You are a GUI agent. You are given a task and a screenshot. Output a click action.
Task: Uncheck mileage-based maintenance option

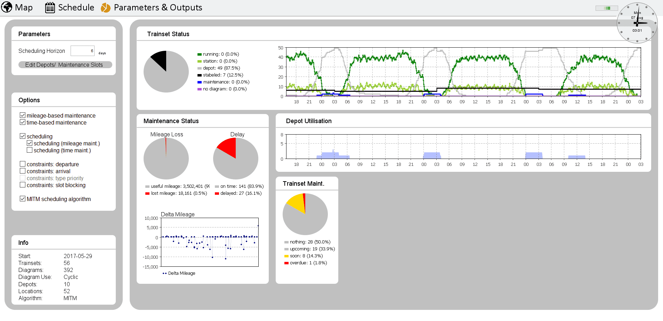coord(23,115)
